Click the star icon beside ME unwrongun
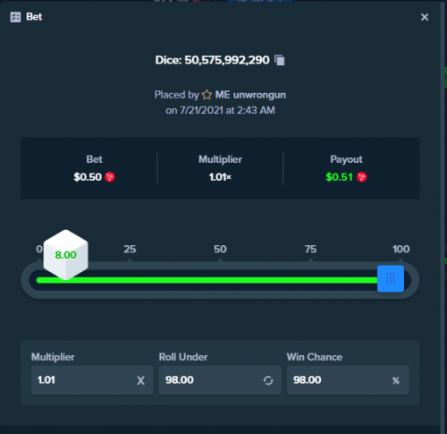 pyautogui.click(x=207, y=95)
